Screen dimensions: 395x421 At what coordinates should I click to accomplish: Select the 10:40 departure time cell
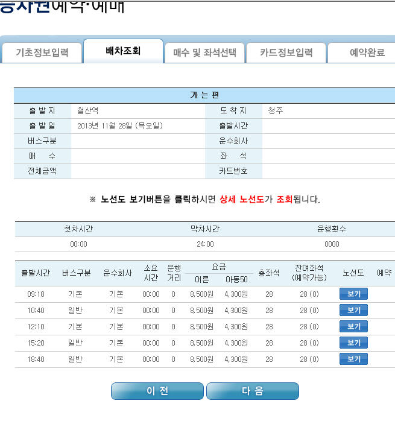click(x=36, y=311)
